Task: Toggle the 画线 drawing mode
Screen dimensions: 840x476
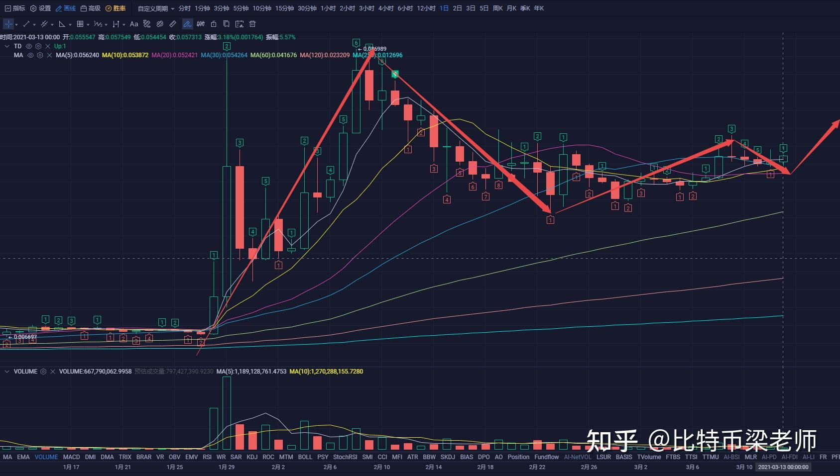Action: tap(66, 8)
